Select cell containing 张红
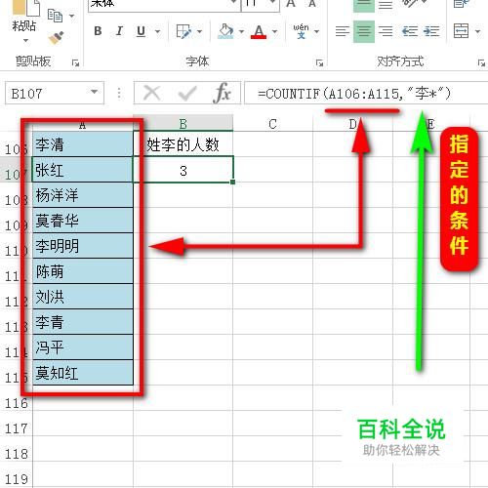This screenshot has height=488, width=488. point(83,170)
